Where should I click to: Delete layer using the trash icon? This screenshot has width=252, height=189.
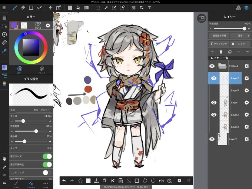point(221,52)
